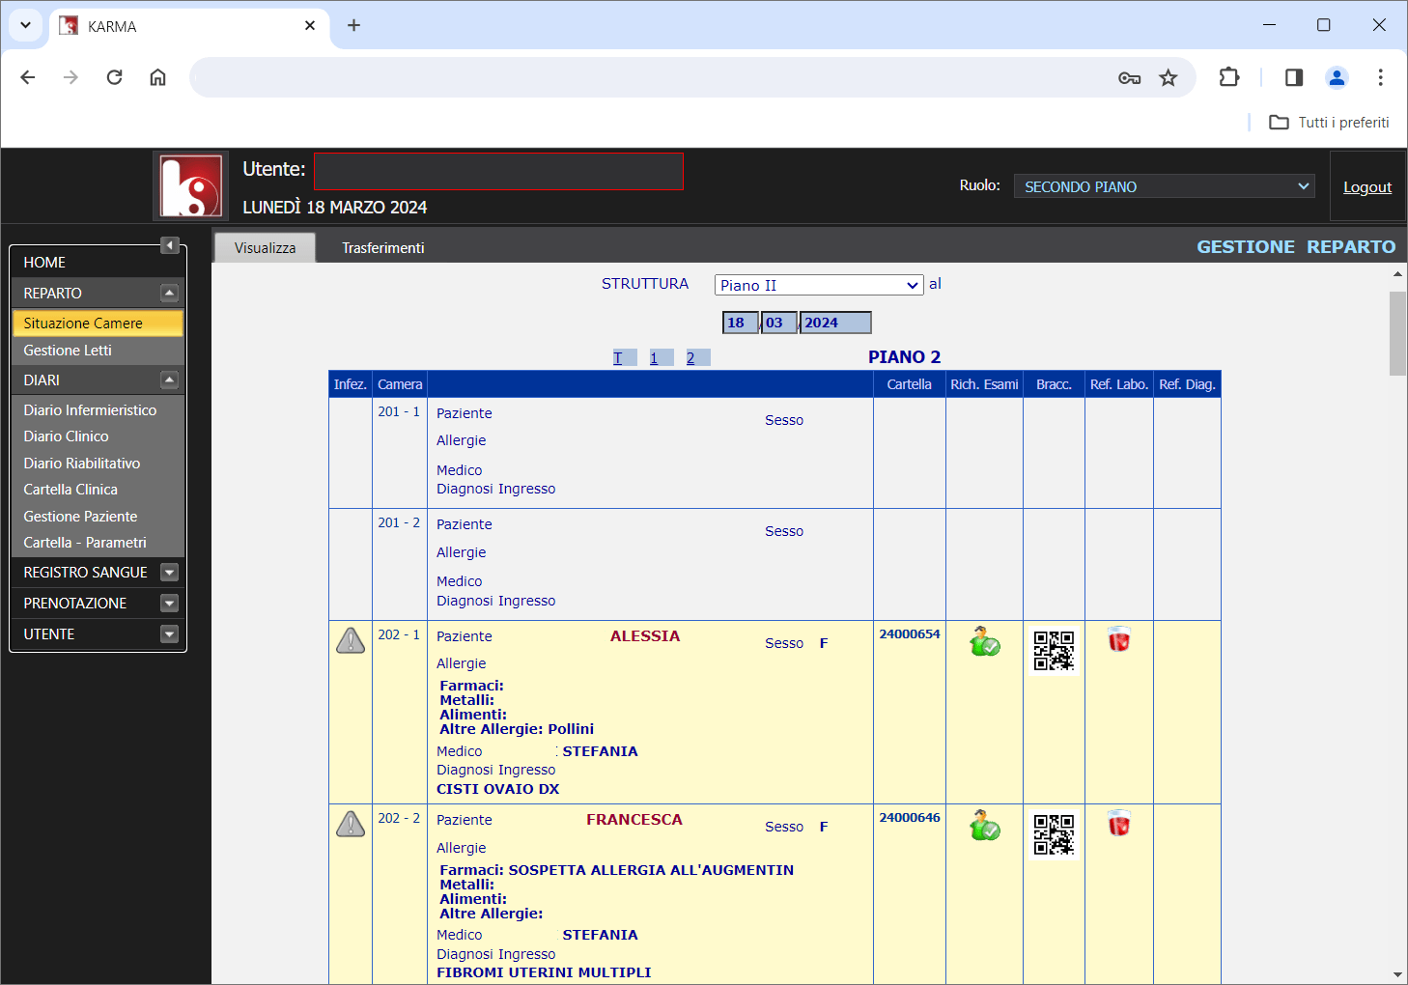Screen dimensions: 1408x985
Task: Click the scrollbar down arrow
Action: coord(1397,974)
